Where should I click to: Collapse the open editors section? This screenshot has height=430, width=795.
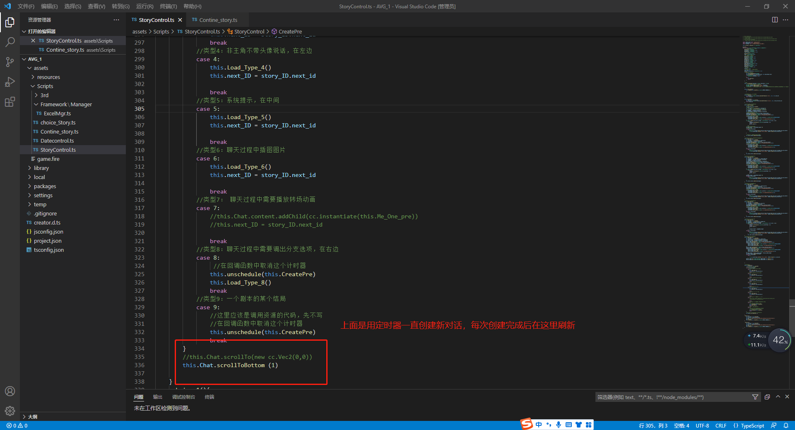pos(24,31)
